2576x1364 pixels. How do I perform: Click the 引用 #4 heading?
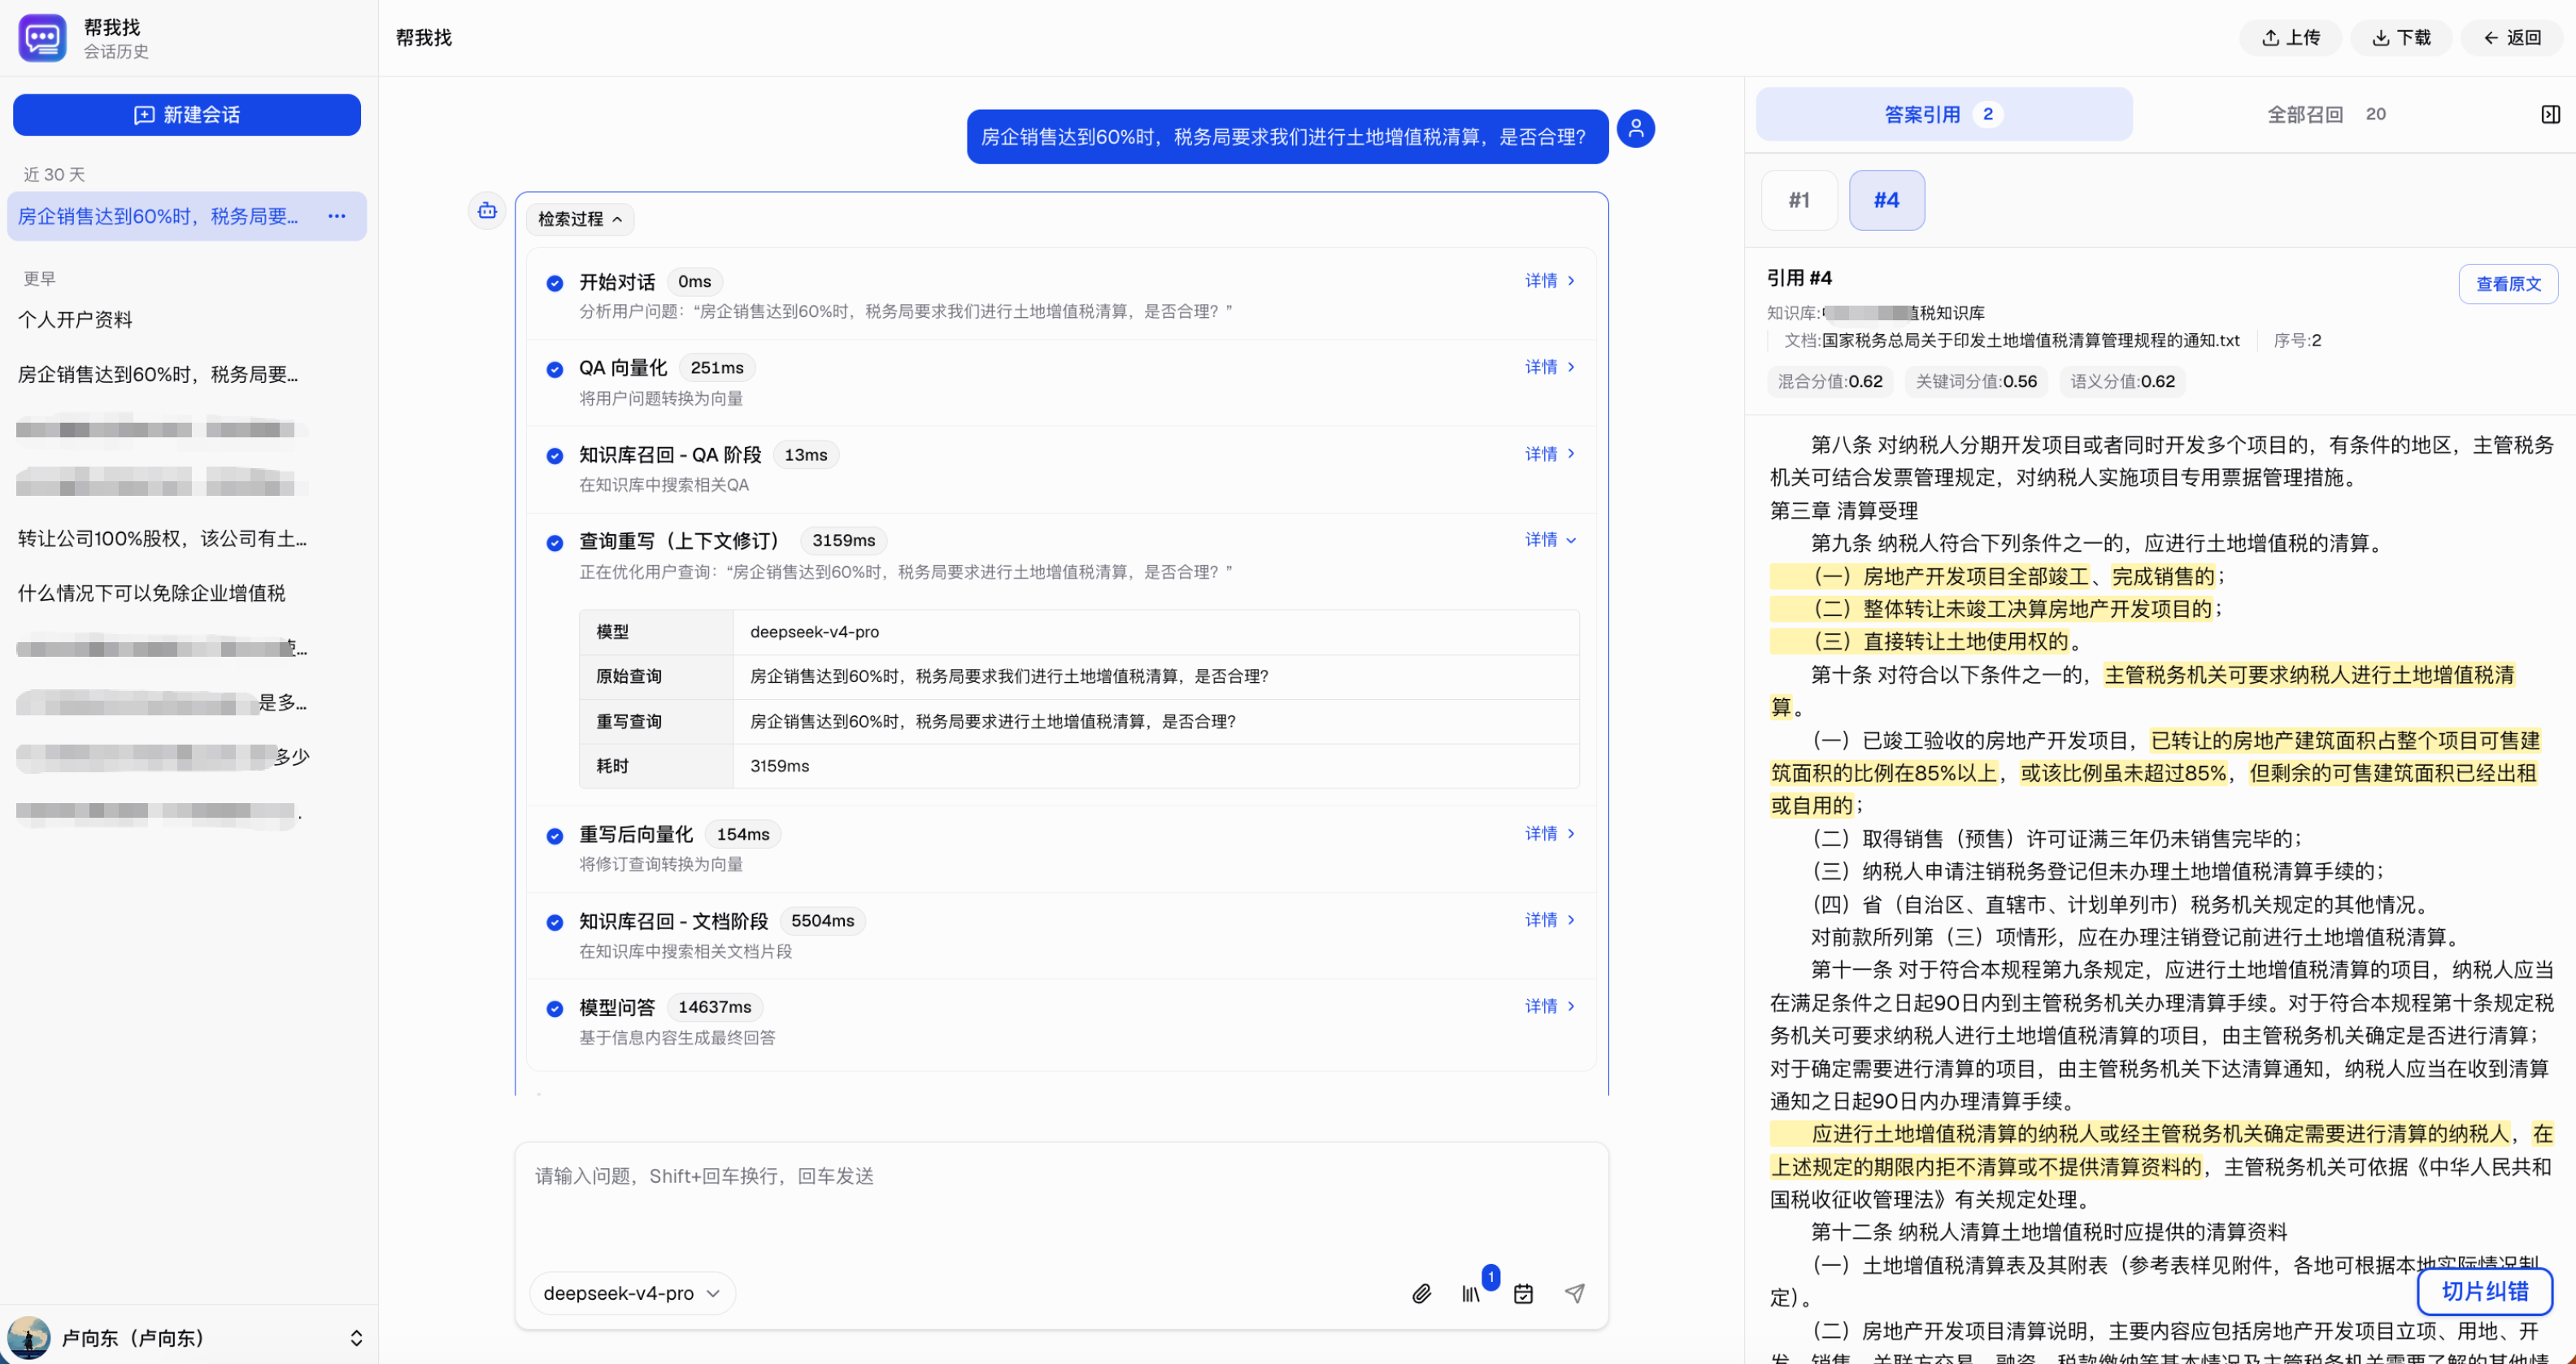(1799, 278)
